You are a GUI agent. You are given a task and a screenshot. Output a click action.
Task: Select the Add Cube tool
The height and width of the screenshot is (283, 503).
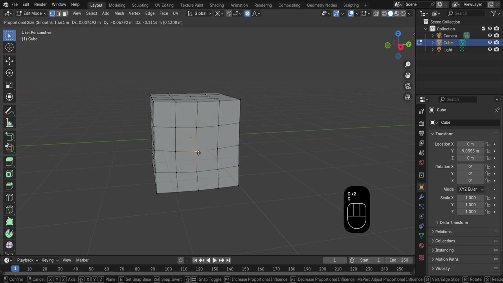[x=9, y=136]
